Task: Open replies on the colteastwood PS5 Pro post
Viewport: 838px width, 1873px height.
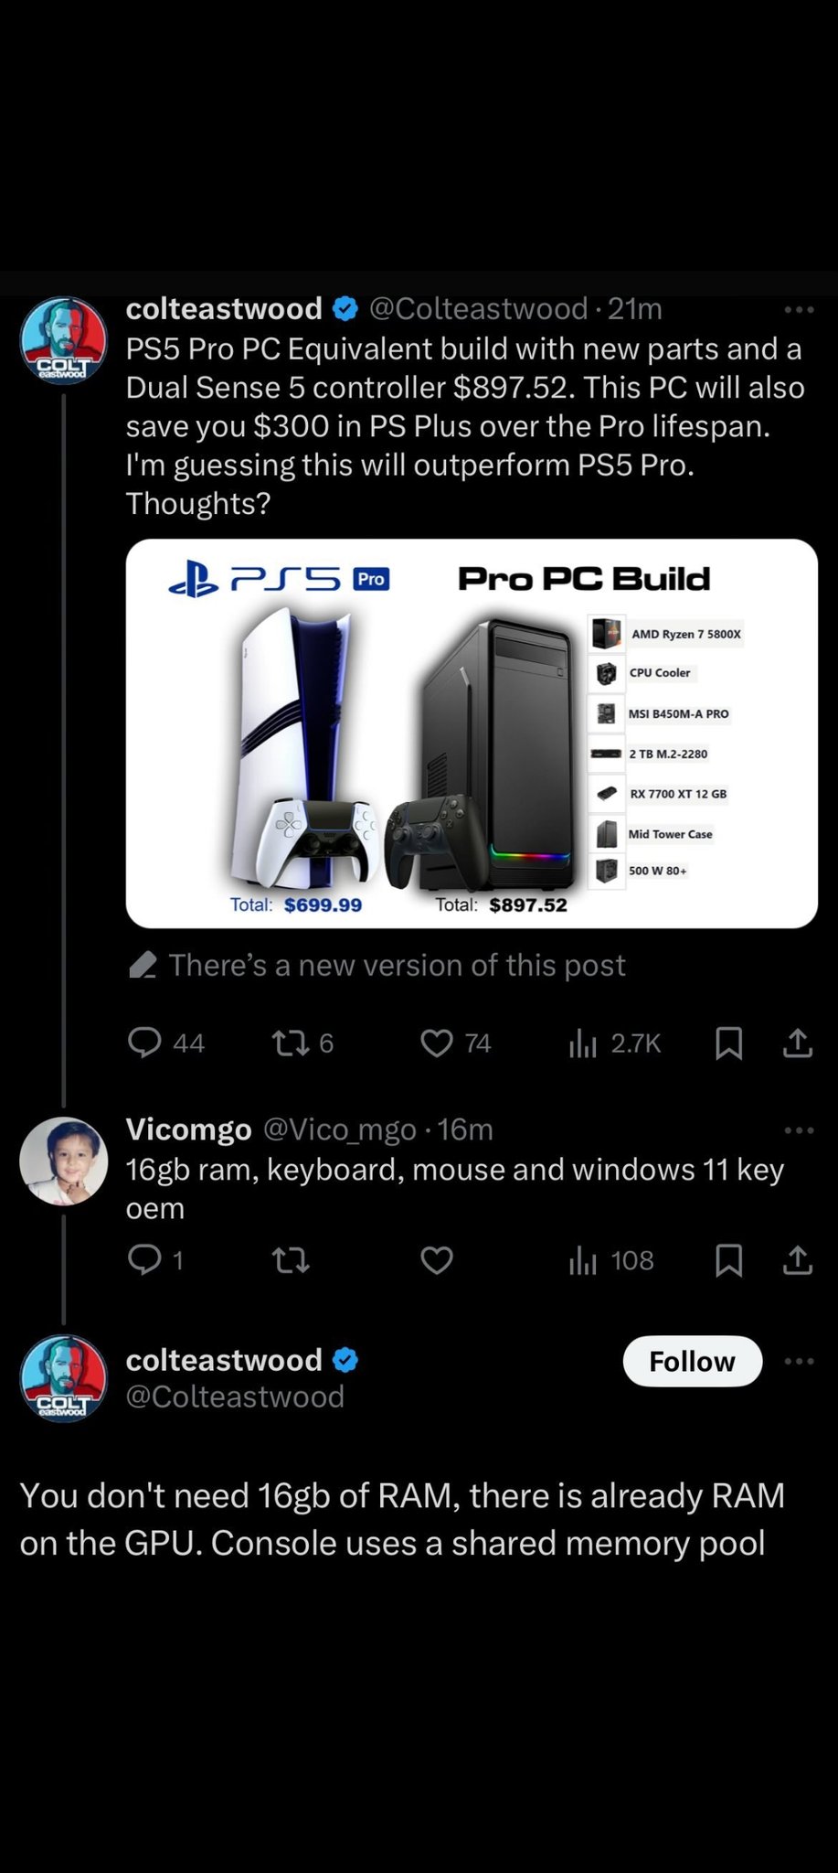Action: tap(165, 1043)
